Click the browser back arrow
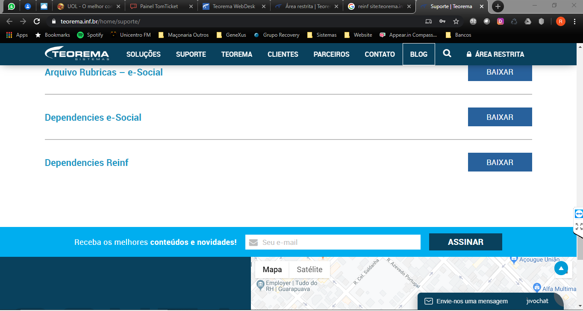 [x=9, y=21]
